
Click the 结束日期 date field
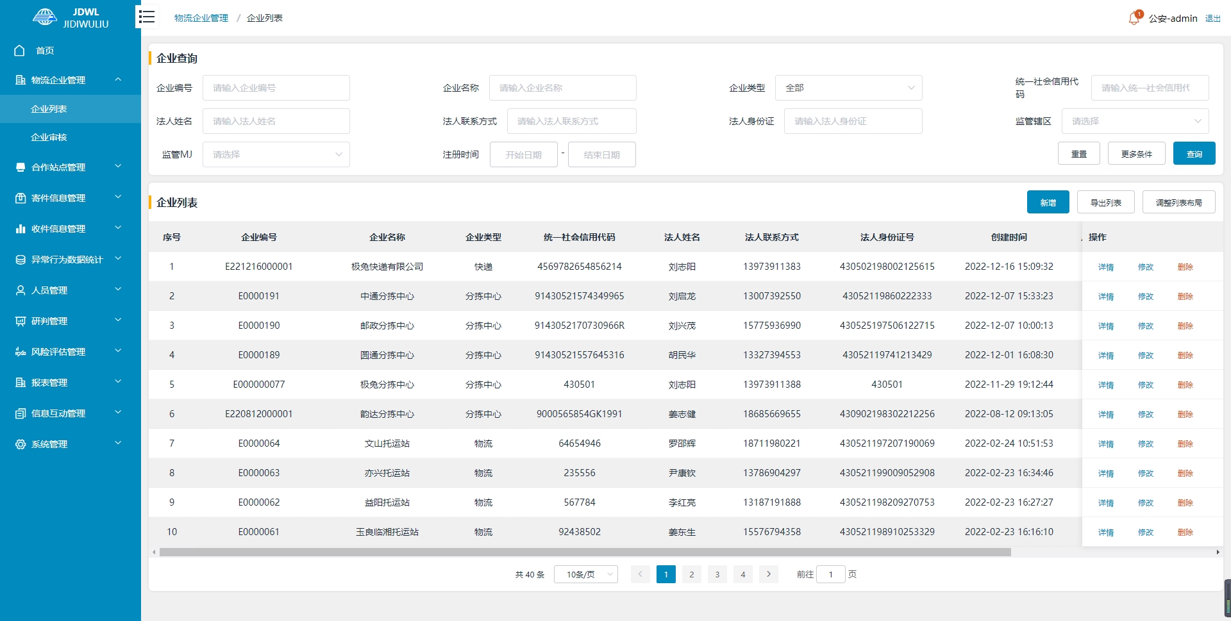(x=602, y=154)
